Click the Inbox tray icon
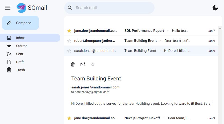224x124 pixels. 9,38
